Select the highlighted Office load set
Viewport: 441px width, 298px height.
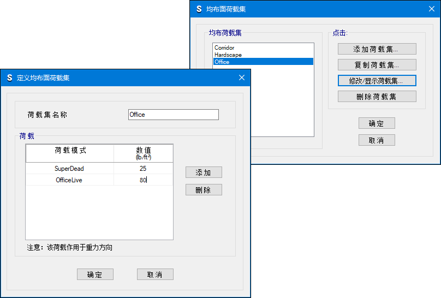222,62
